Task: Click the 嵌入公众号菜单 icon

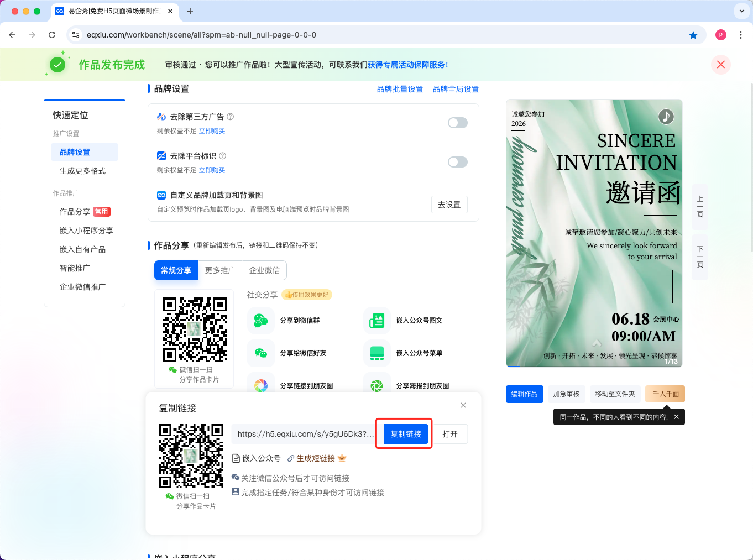Action: point(377,353)
